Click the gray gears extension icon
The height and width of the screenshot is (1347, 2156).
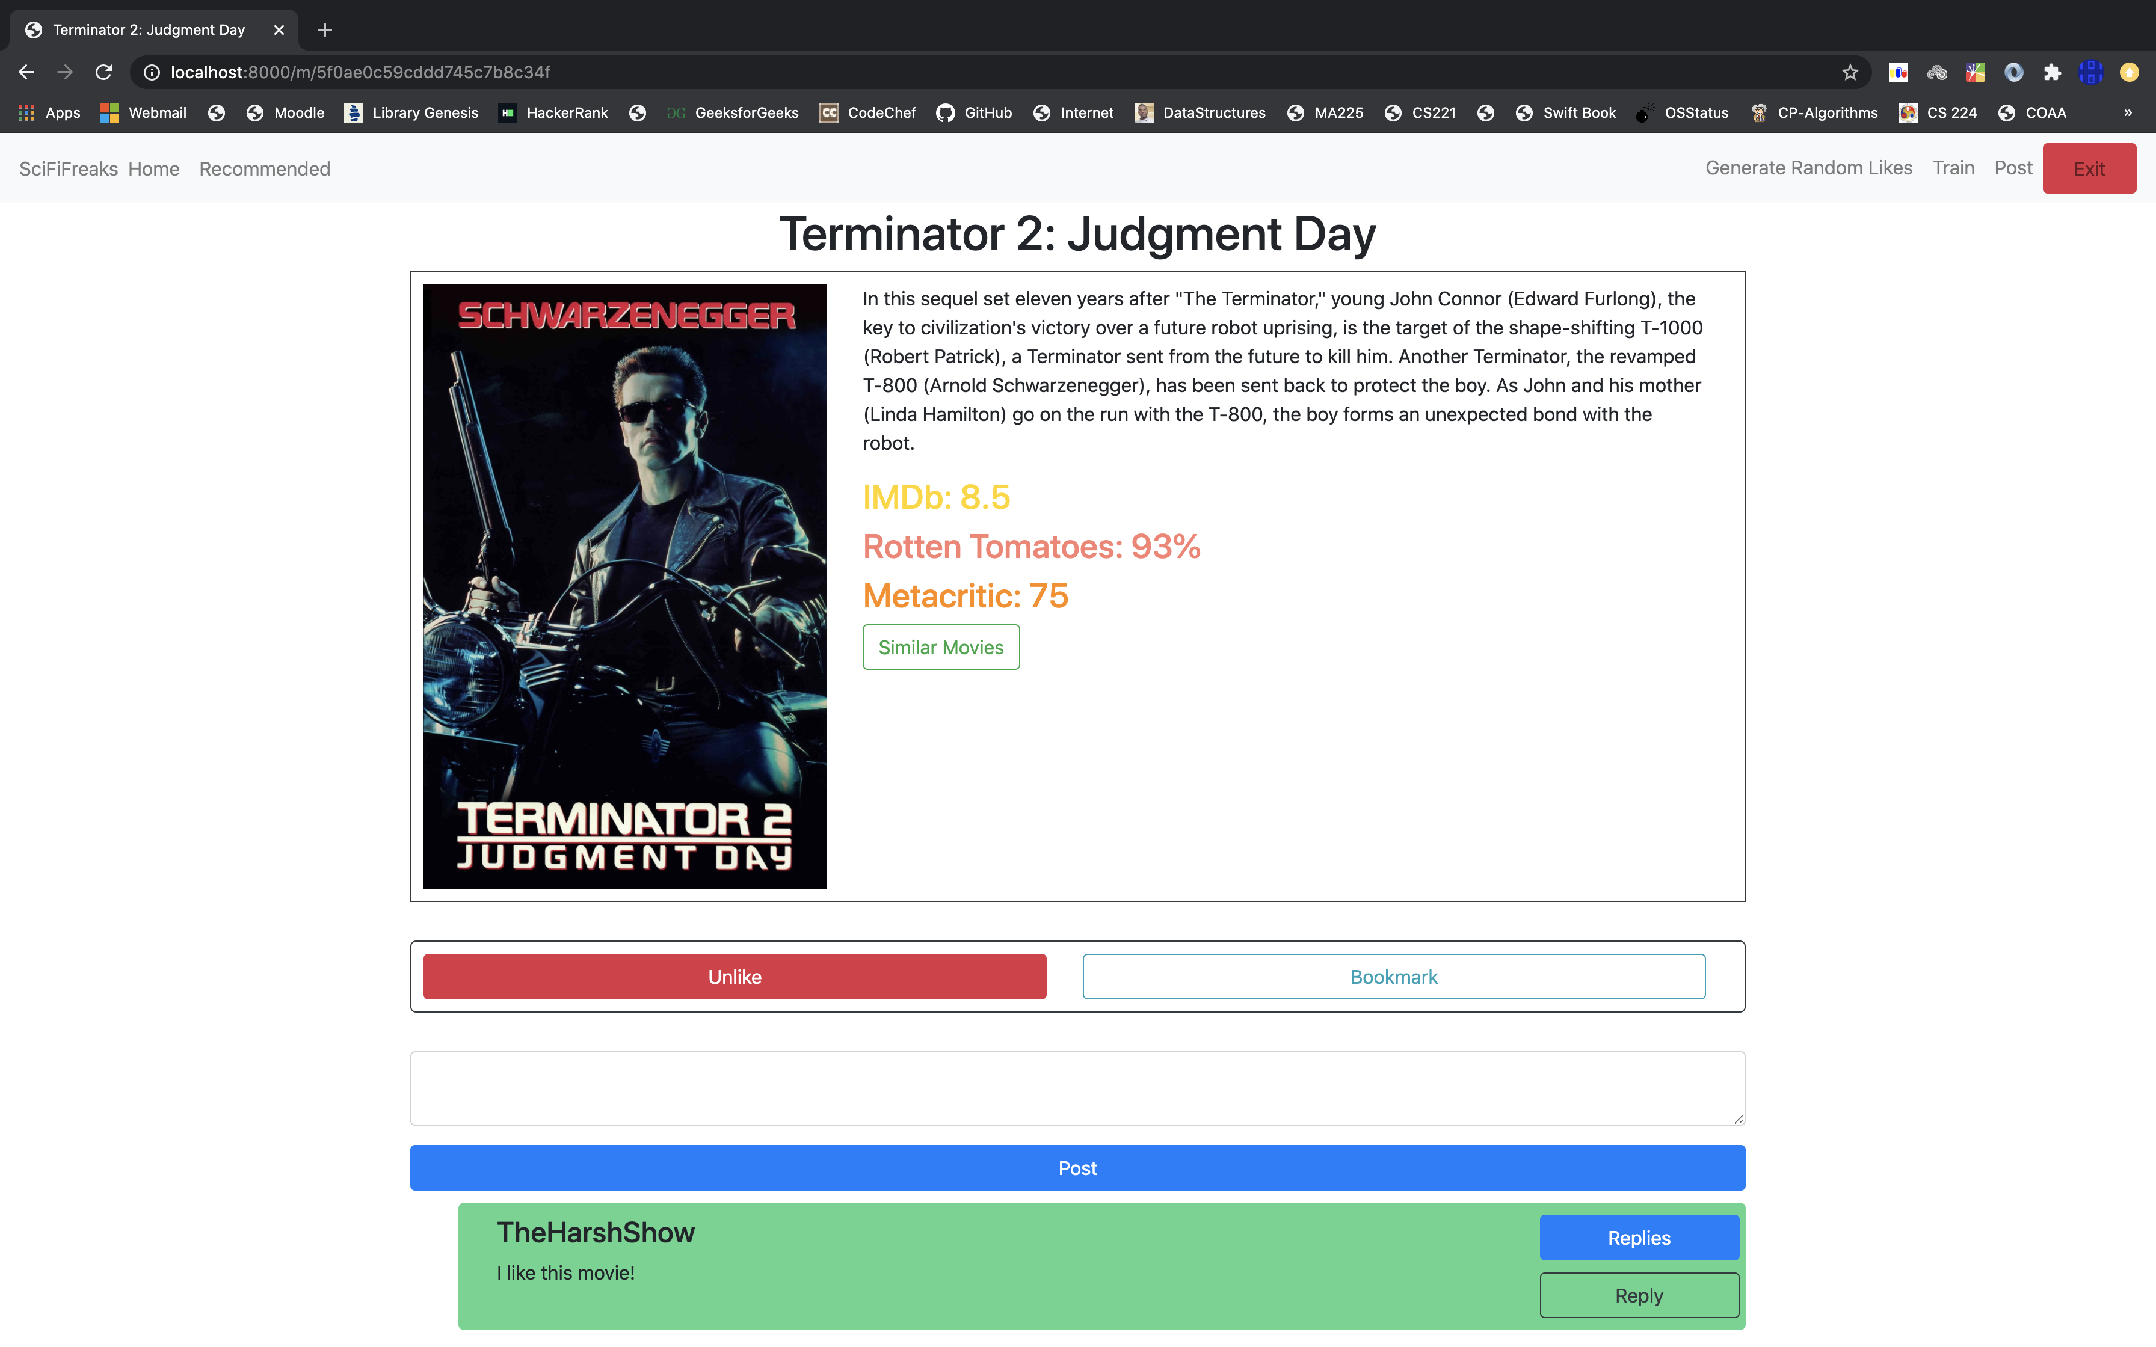[1936, 72]
